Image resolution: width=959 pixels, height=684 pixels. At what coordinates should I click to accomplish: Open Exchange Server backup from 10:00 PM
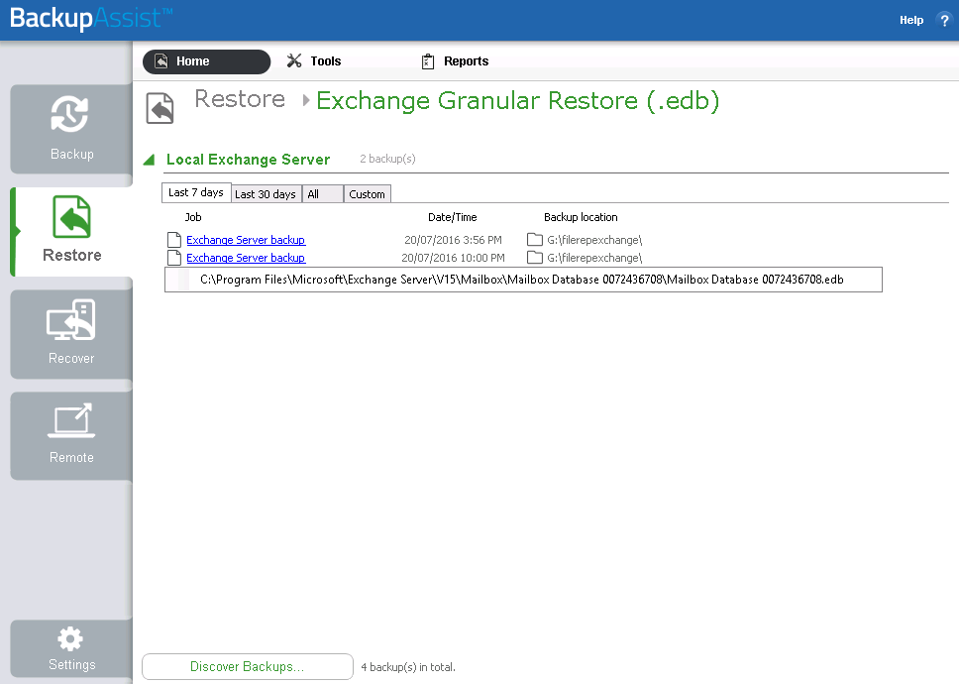tap(246, 258)
